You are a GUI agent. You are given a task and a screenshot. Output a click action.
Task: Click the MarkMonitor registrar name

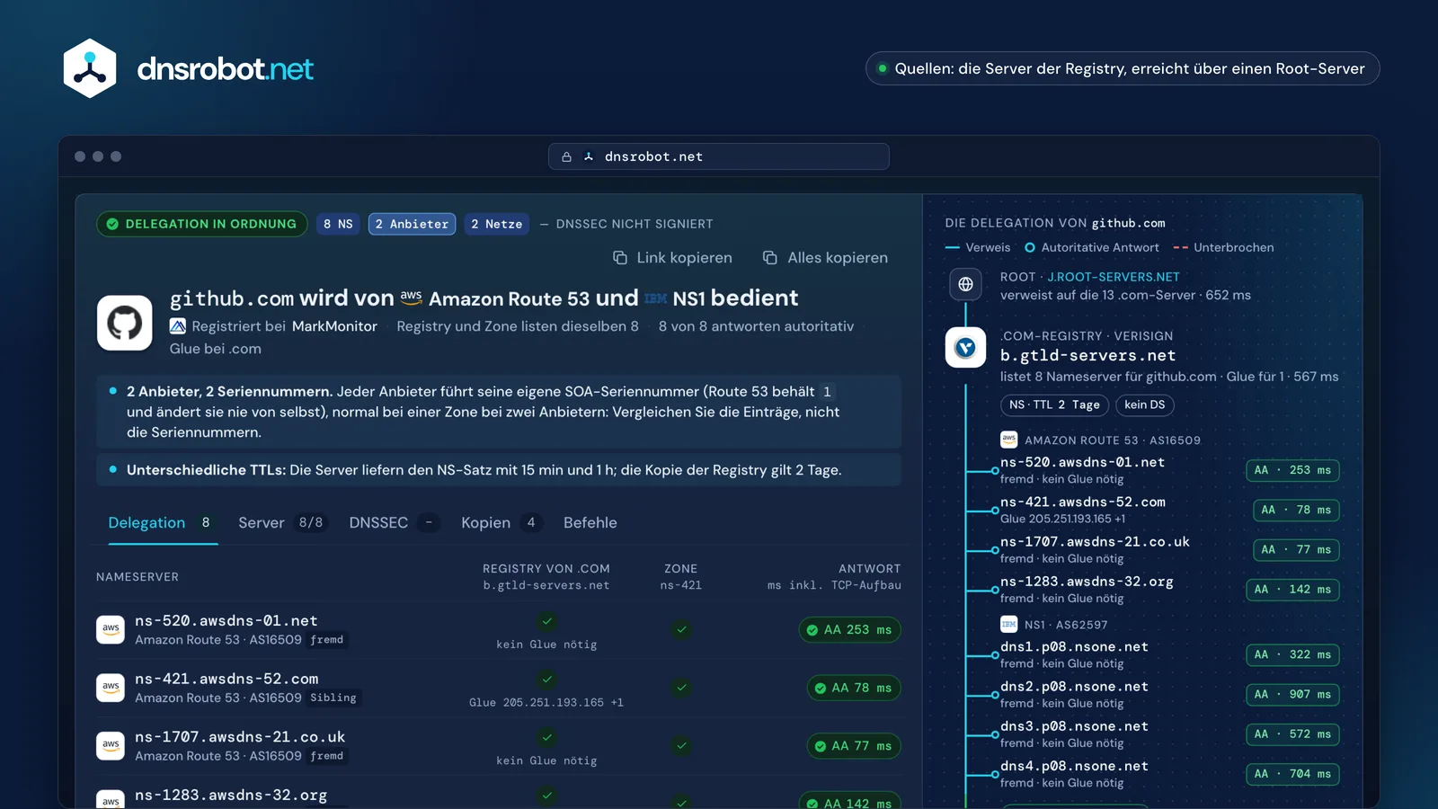(334, 326)
